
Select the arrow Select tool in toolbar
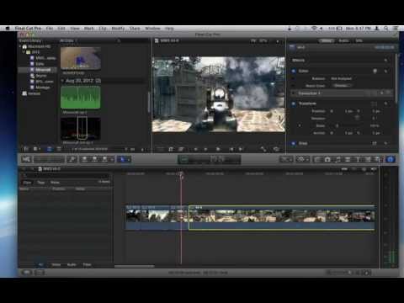[122, 159]
